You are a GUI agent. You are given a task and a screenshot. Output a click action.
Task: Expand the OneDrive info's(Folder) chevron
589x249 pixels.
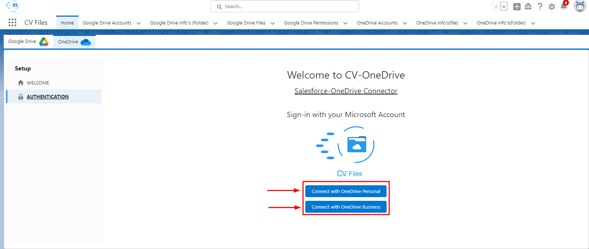tap(533, 23)
